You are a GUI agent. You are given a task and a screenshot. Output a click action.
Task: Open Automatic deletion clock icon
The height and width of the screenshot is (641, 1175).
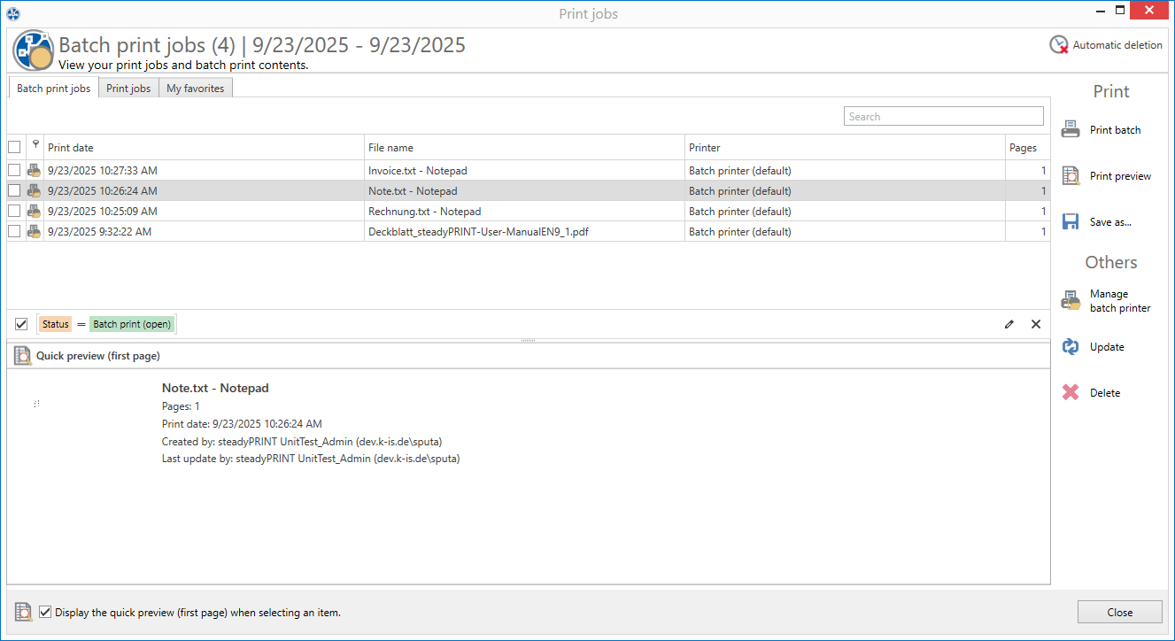coord(1059,44)
